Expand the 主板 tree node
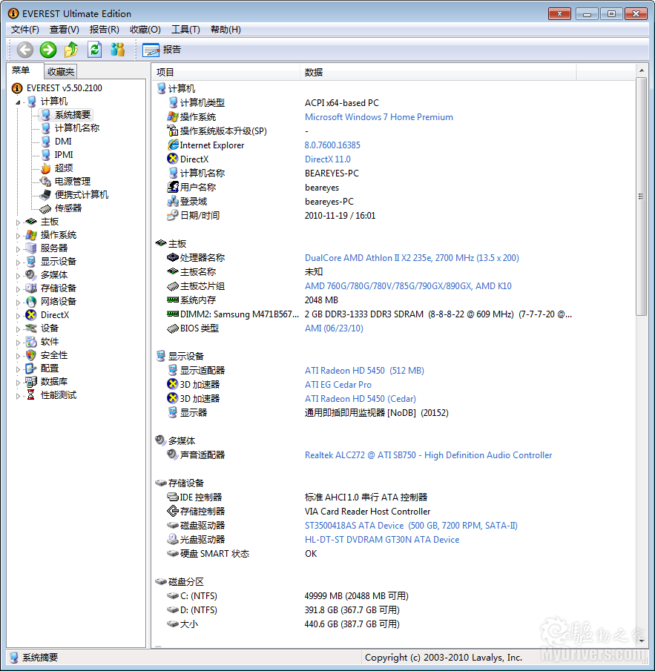This screenshot has width=655, height=671. pyautogui.click(x=19, y=222)
